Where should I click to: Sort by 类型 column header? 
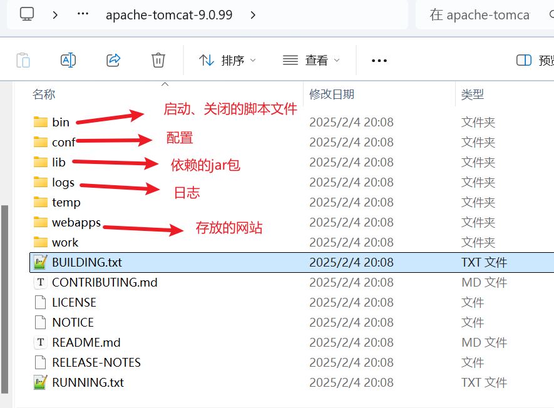tap(473, 94)
